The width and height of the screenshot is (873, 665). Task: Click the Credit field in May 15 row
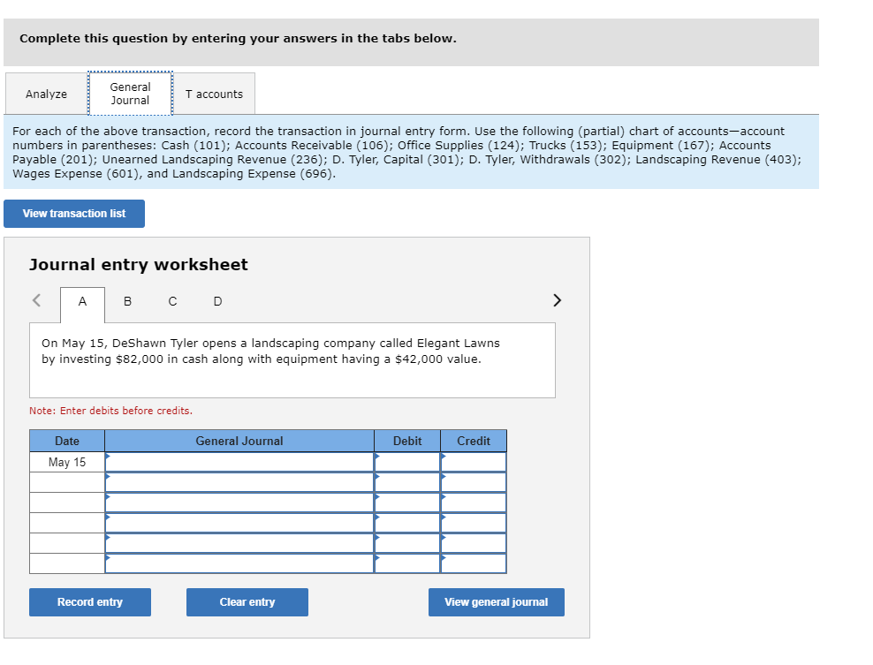click(x=474, y=462)
